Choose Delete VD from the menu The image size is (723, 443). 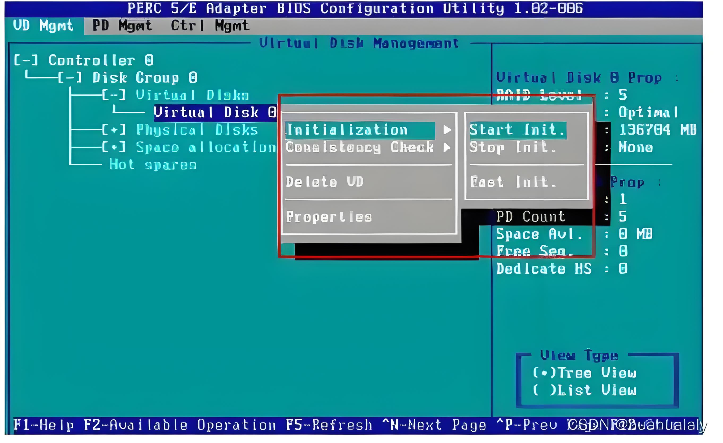(x=325, y=182)
